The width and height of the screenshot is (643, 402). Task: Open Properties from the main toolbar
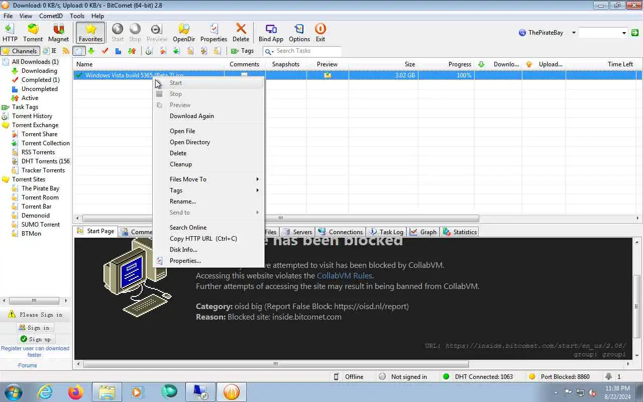[213, 33]
